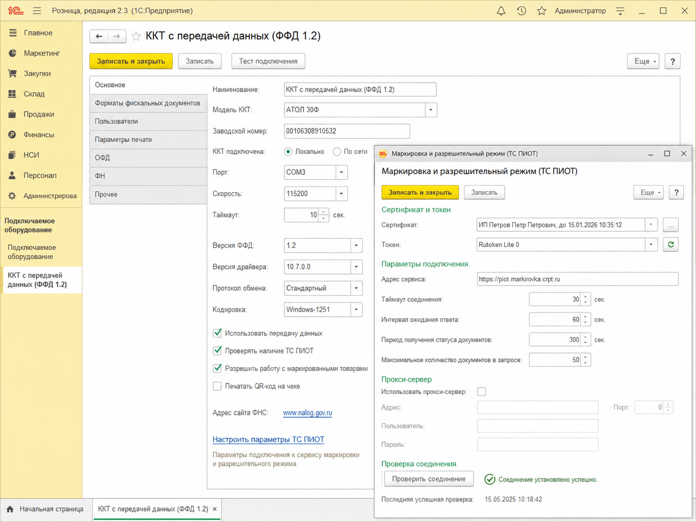Expand Модель ККТ dropdown

[x=431, y=110]
